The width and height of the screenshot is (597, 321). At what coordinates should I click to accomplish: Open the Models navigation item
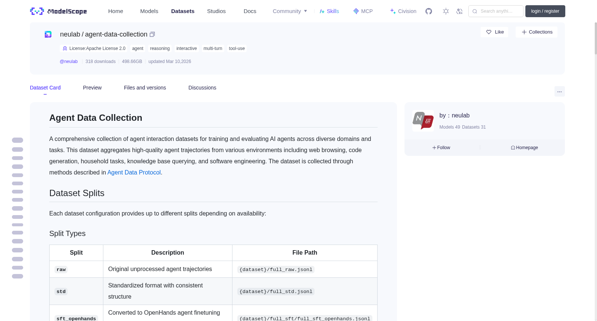(x=149, y=11)
